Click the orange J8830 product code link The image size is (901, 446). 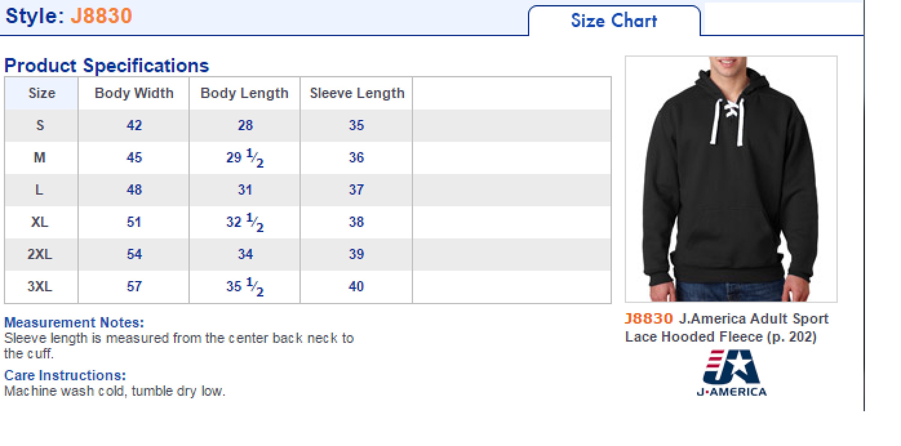pos(648,319)
